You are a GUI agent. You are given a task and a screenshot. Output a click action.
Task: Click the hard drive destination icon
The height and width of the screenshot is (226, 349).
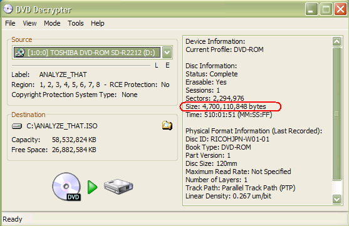point(118,187)
